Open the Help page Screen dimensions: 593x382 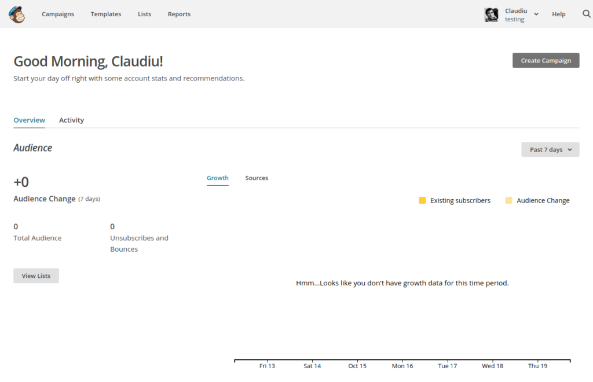pos(558,14)
